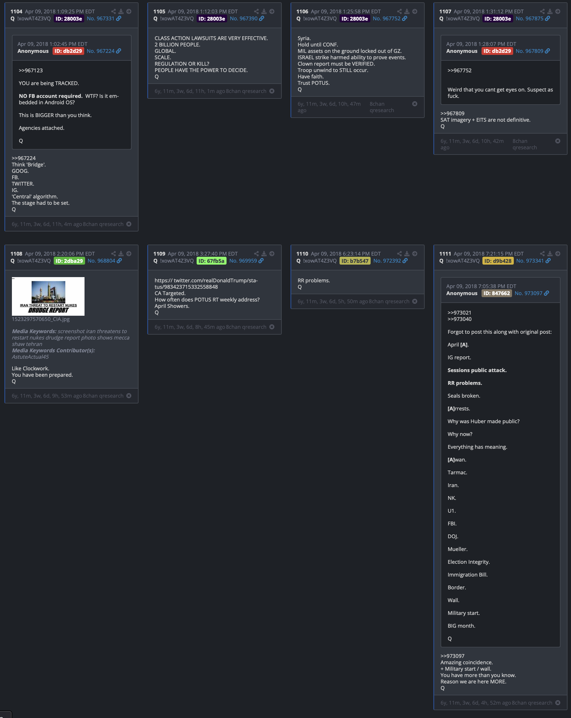Click download icon on post 1107
The image size is (571, 718).
(550, 11)
